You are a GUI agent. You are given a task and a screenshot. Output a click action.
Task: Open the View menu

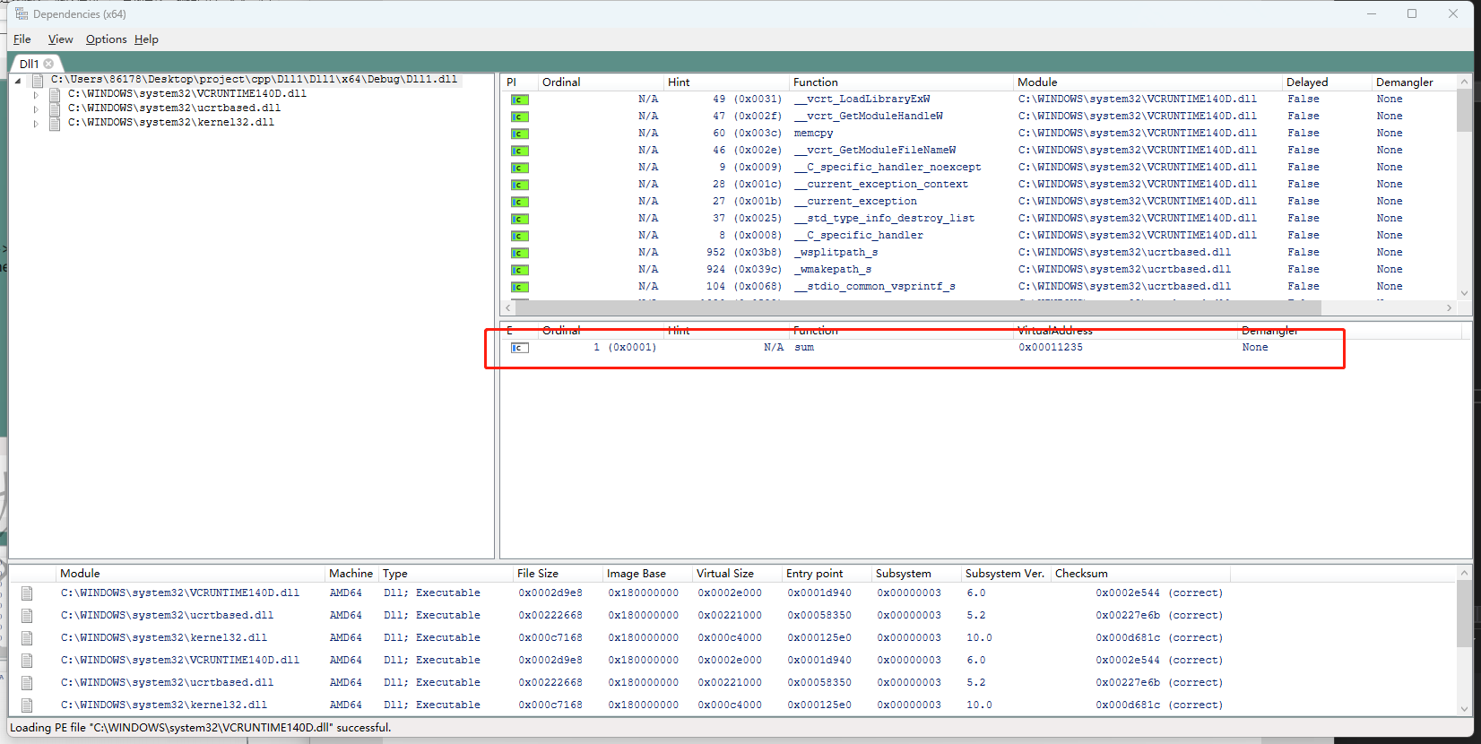point(60,39)
